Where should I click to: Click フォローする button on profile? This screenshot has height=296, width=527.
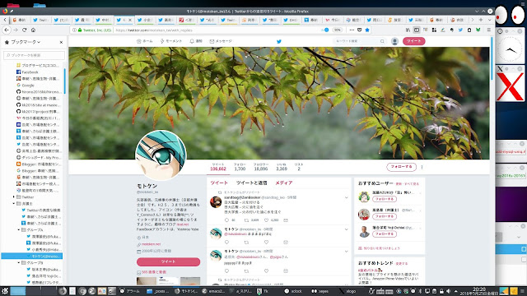coord(401,167)
